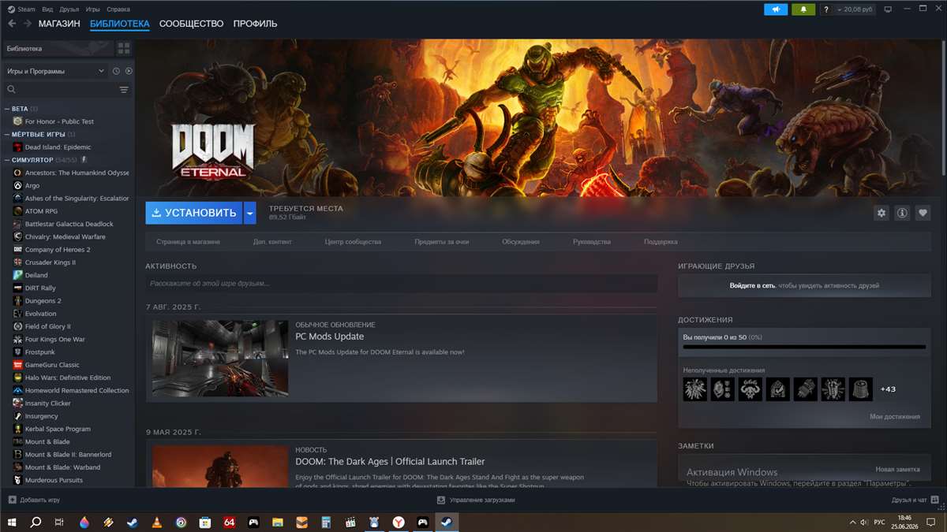Select the first unearned achievement icon
Viewport: 947px width, 532px height.
pos(695,389)
